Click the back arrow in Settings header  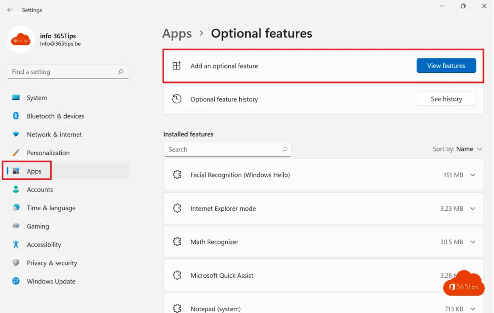[10, 10]
